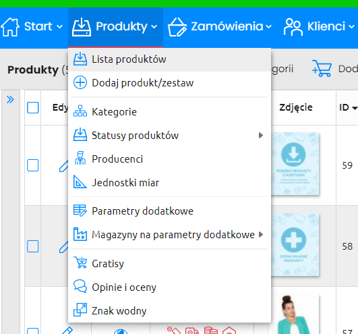Image resolution: width=358 pixels, height=334 pixels.
Task: Sort by ID column arrow
Action: coord(355,108)
